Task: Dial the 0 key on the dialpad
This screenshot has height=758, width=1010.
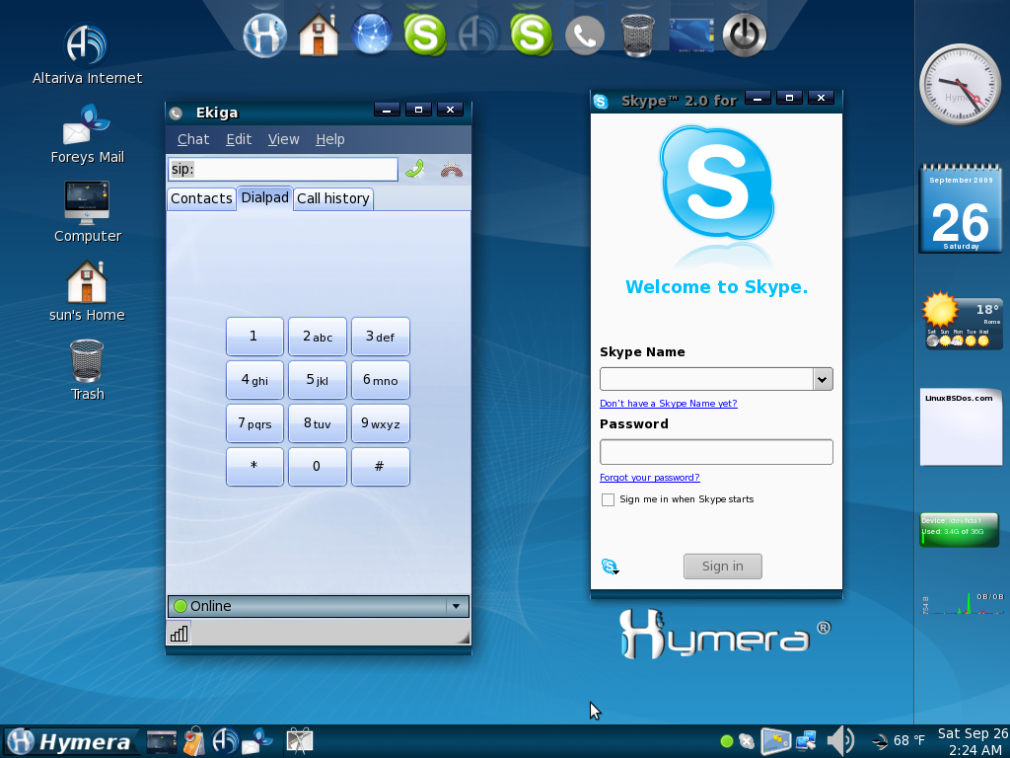Action: click(317, 466)
